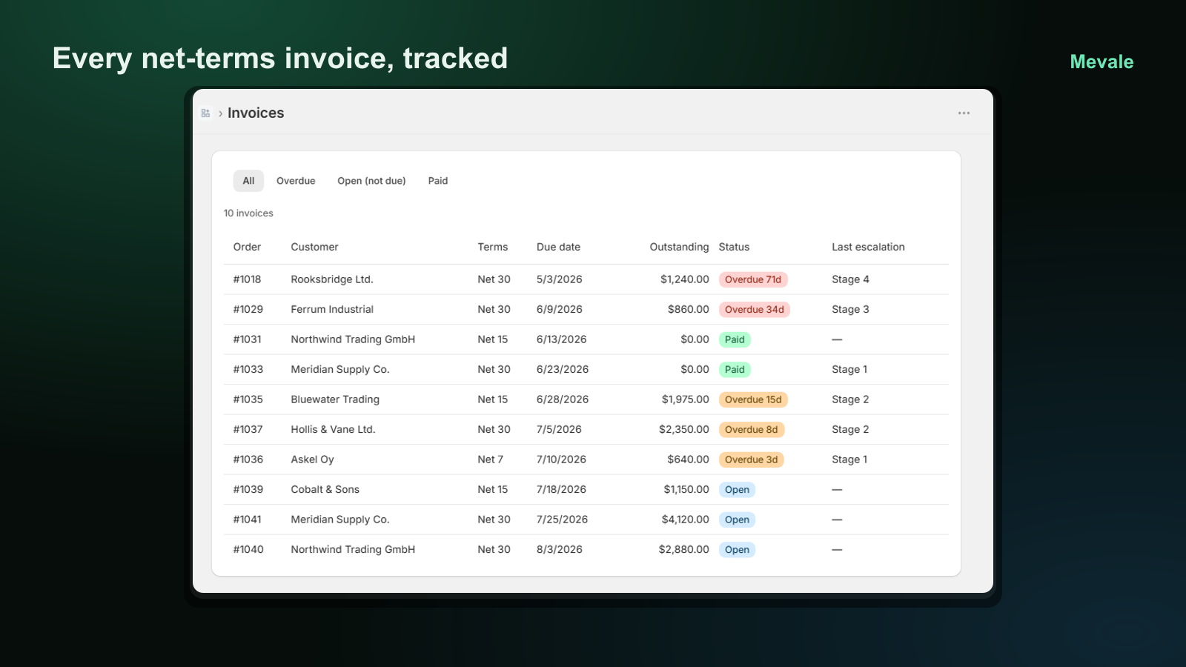
Task: Click the Overdue 71d status badge
Action: click(753, 279)
